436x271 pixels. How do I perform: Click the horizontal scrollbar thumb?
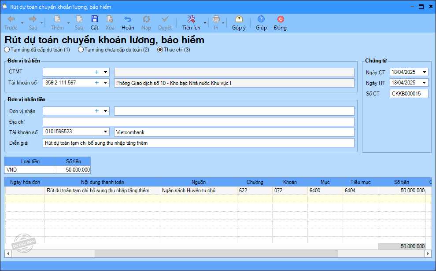tap(216, 253)
